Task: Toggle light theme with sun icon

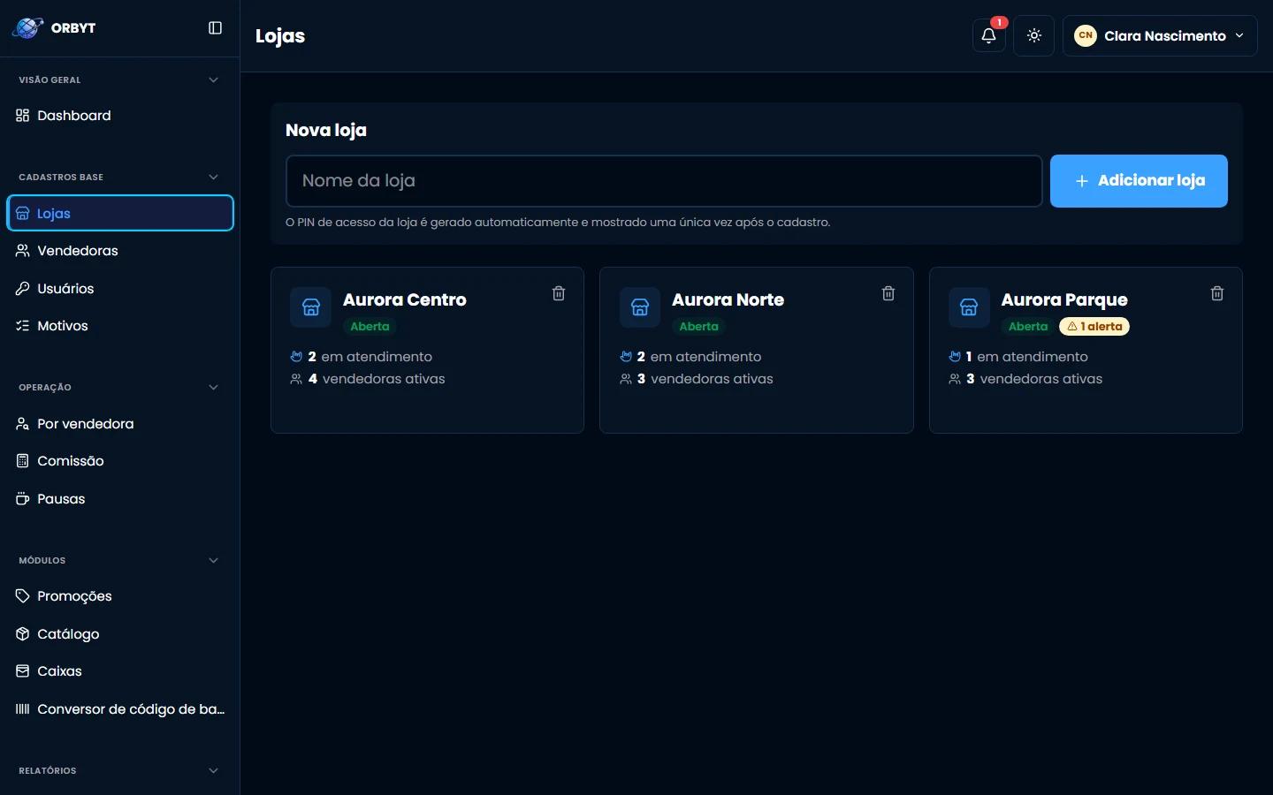Action: tap(1034, 36)
